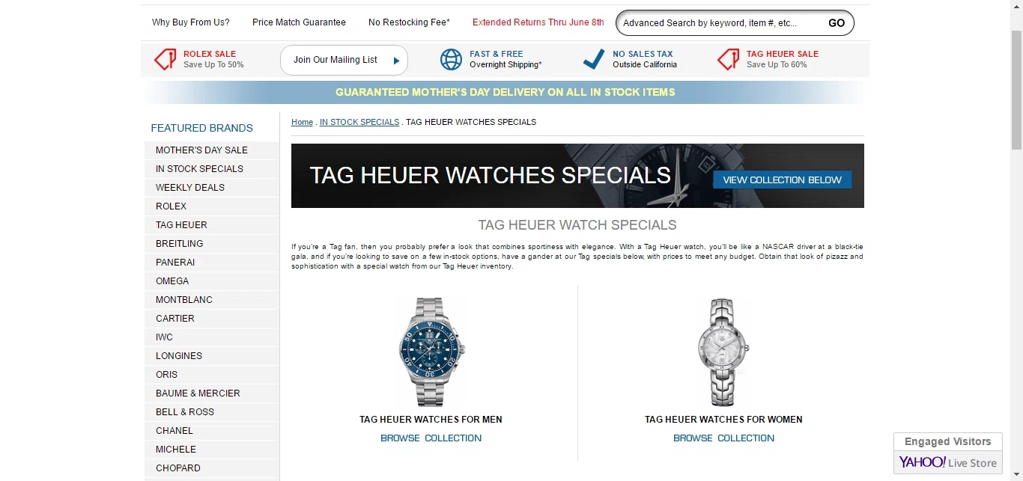The width and height of the screenshot is (1023, 481).
Task: Open the Yahoo Live Store badge
Action: pos(948,462)
